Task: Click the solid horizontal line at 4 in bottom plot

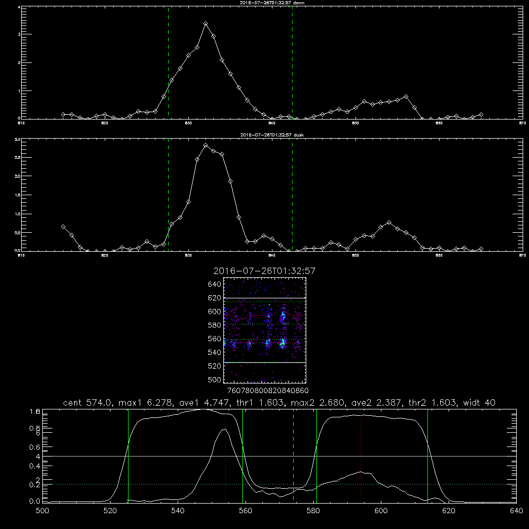Action: [279, 456]
